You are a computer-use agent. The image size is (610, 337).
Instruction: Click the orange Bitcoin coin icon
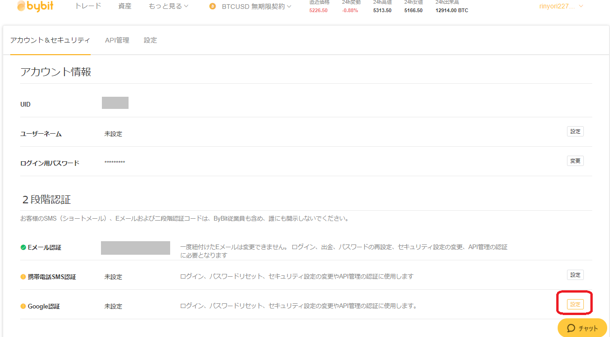coord(213,7)
